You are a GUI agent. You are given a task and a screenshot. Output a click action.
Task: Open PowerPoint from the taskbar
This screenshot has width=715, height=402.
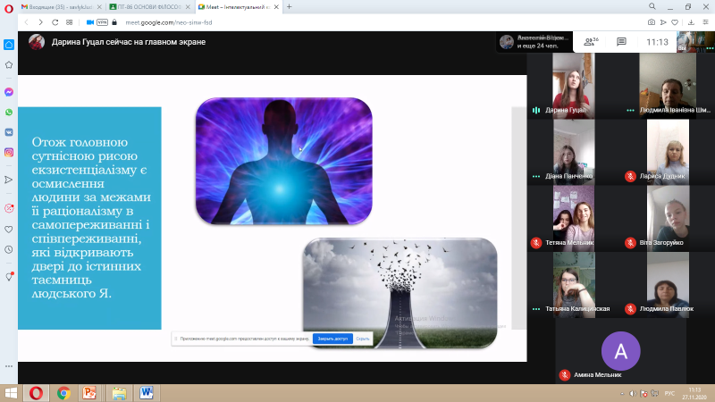(x=89, y=393)
